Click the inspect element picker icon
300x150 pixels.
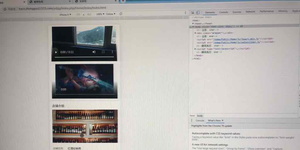point(192,13)
